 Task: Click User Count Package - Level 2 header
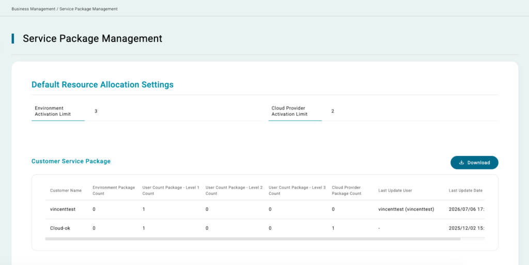click(234, 191)
